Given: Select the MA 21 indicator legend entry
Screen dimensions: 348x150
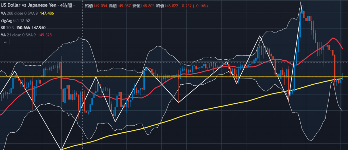Looking at the screenshot, I should coord(18,35).
